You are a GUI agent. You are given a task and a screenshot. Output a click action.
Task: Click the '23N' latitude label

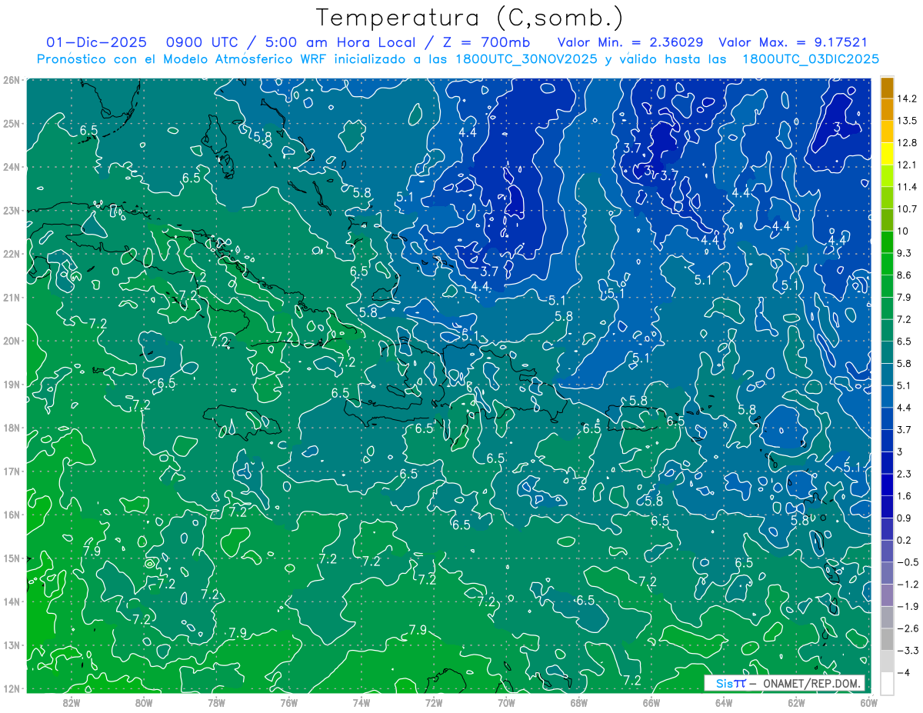coord(11,210)
